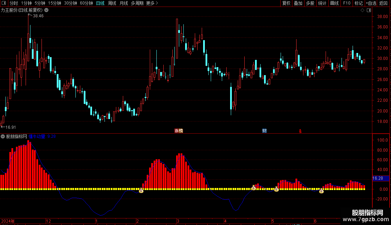Open the 统计 statistics tool
Screen dimensions: 391x225
tap(322, 3)
